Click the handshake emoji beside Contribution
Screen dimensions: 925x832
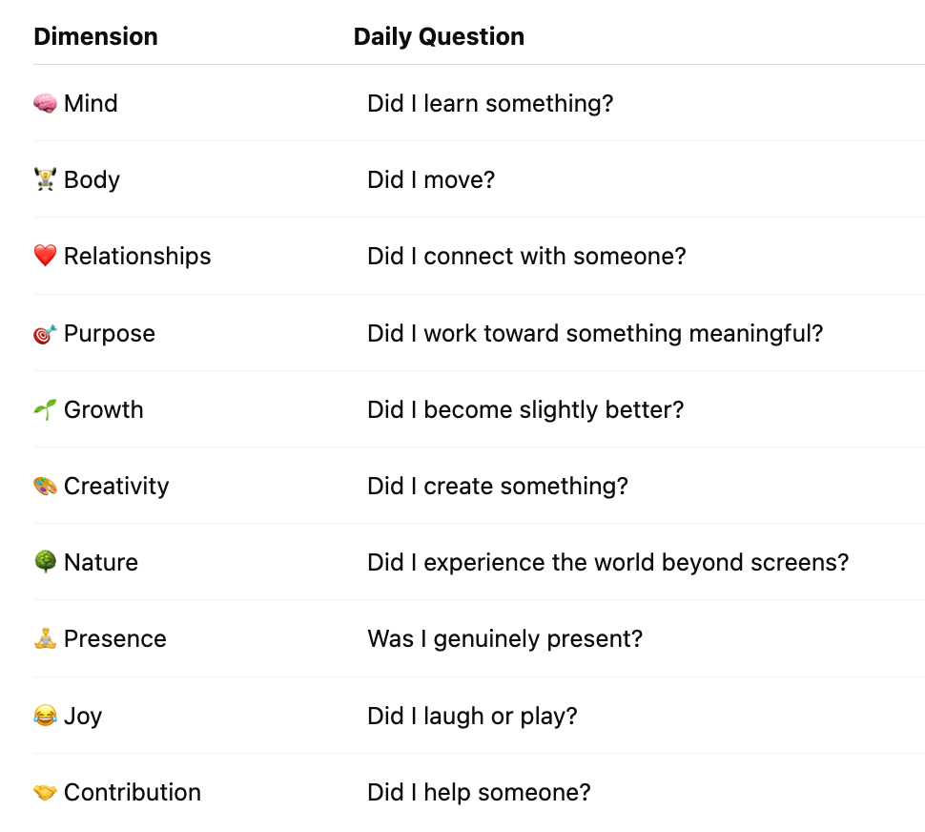point(45,792)
